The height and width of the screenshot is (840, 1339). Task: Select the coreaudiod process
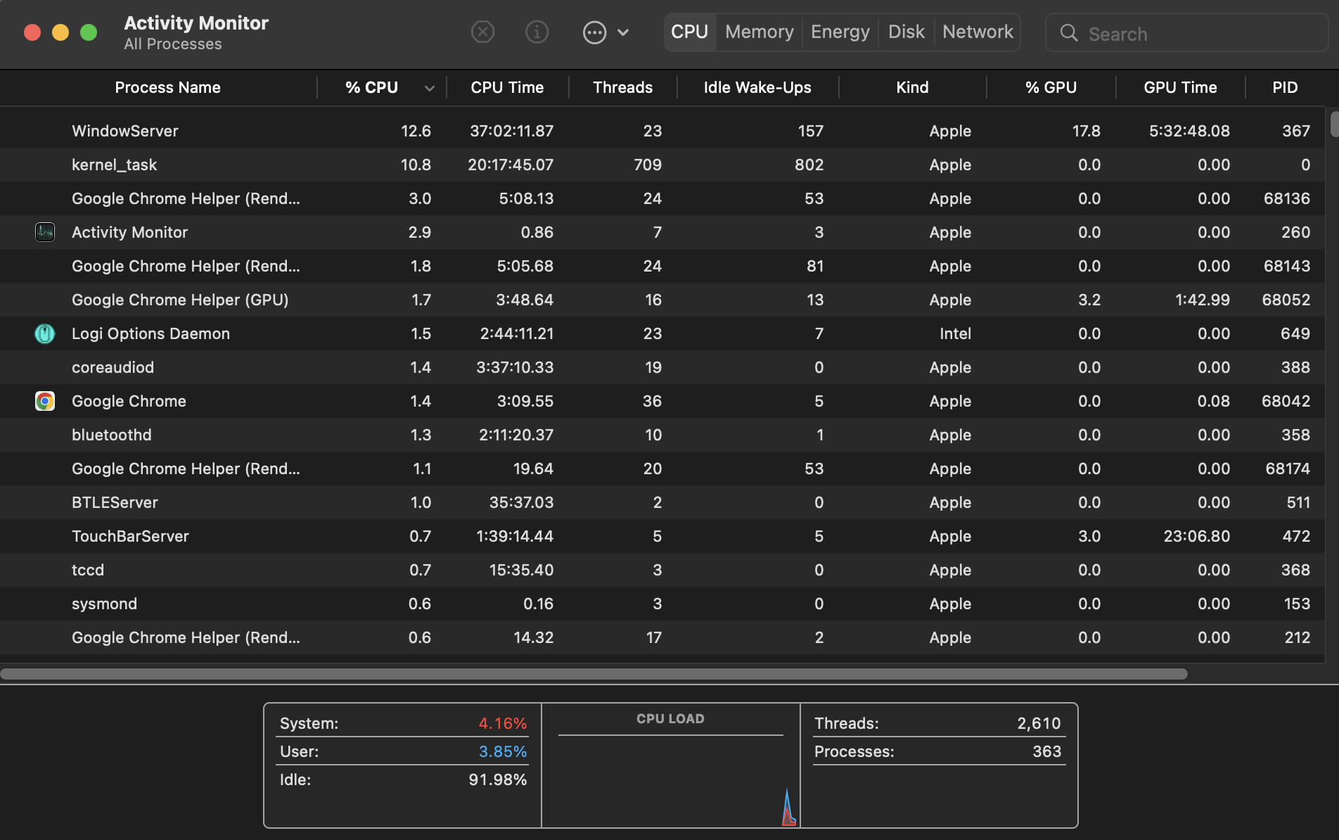coord(662,367)
